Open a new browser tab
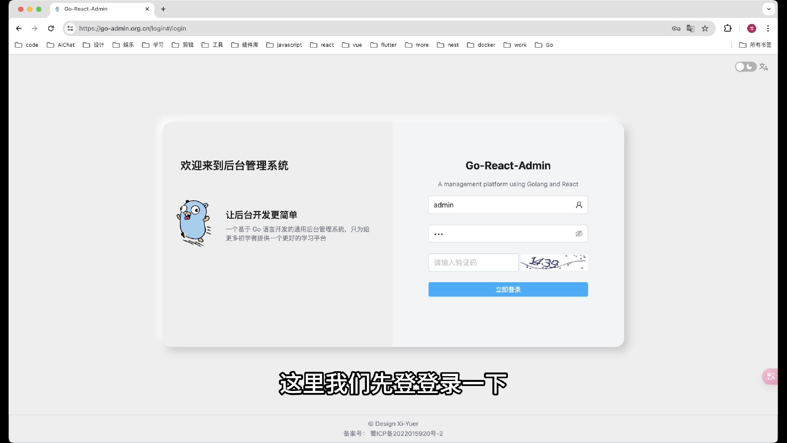Image resolution: width=787 pixels, height=443 pixels. [163, 9]
